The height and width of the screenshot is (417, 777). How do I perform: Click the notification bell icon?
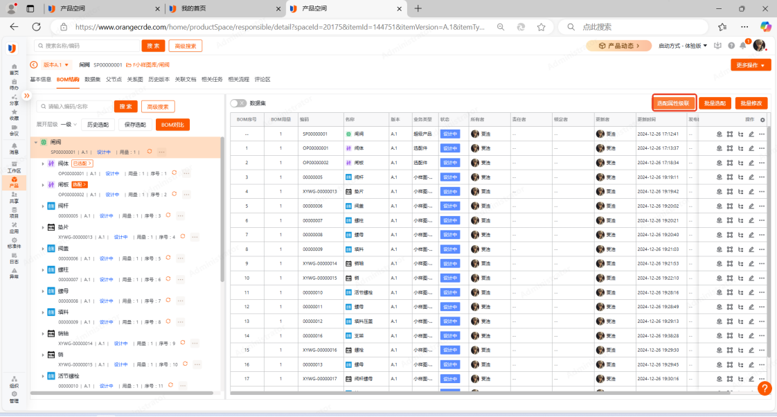coord(743,46)
